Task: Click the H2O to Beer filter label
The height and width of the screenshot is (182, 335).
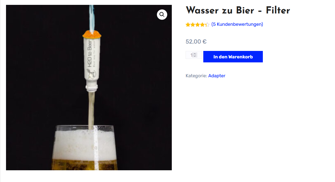Action: (x=90, y=54)
